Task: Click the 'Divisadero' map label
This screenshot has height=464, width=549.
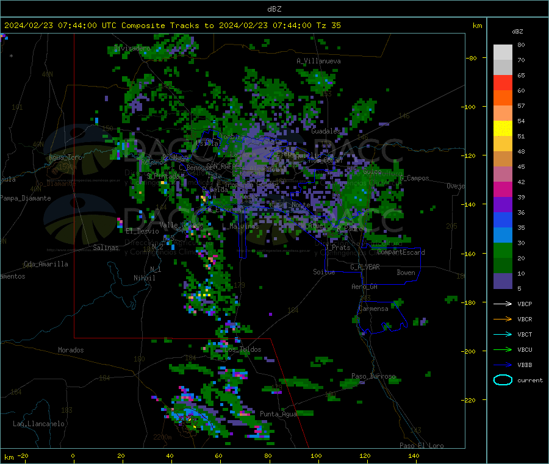Action: tap(132, 48)
